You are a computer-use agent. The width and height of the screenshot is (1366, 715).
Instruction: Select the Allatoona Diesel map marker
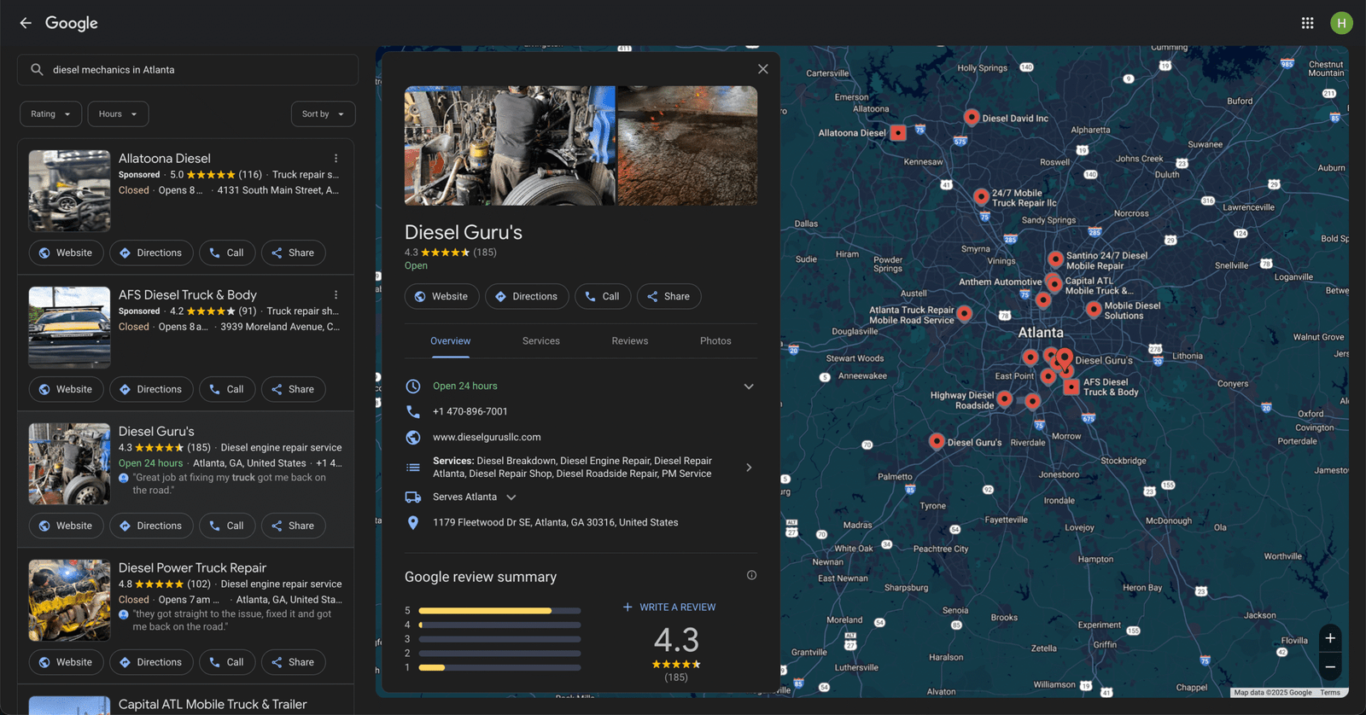[898, 132]
